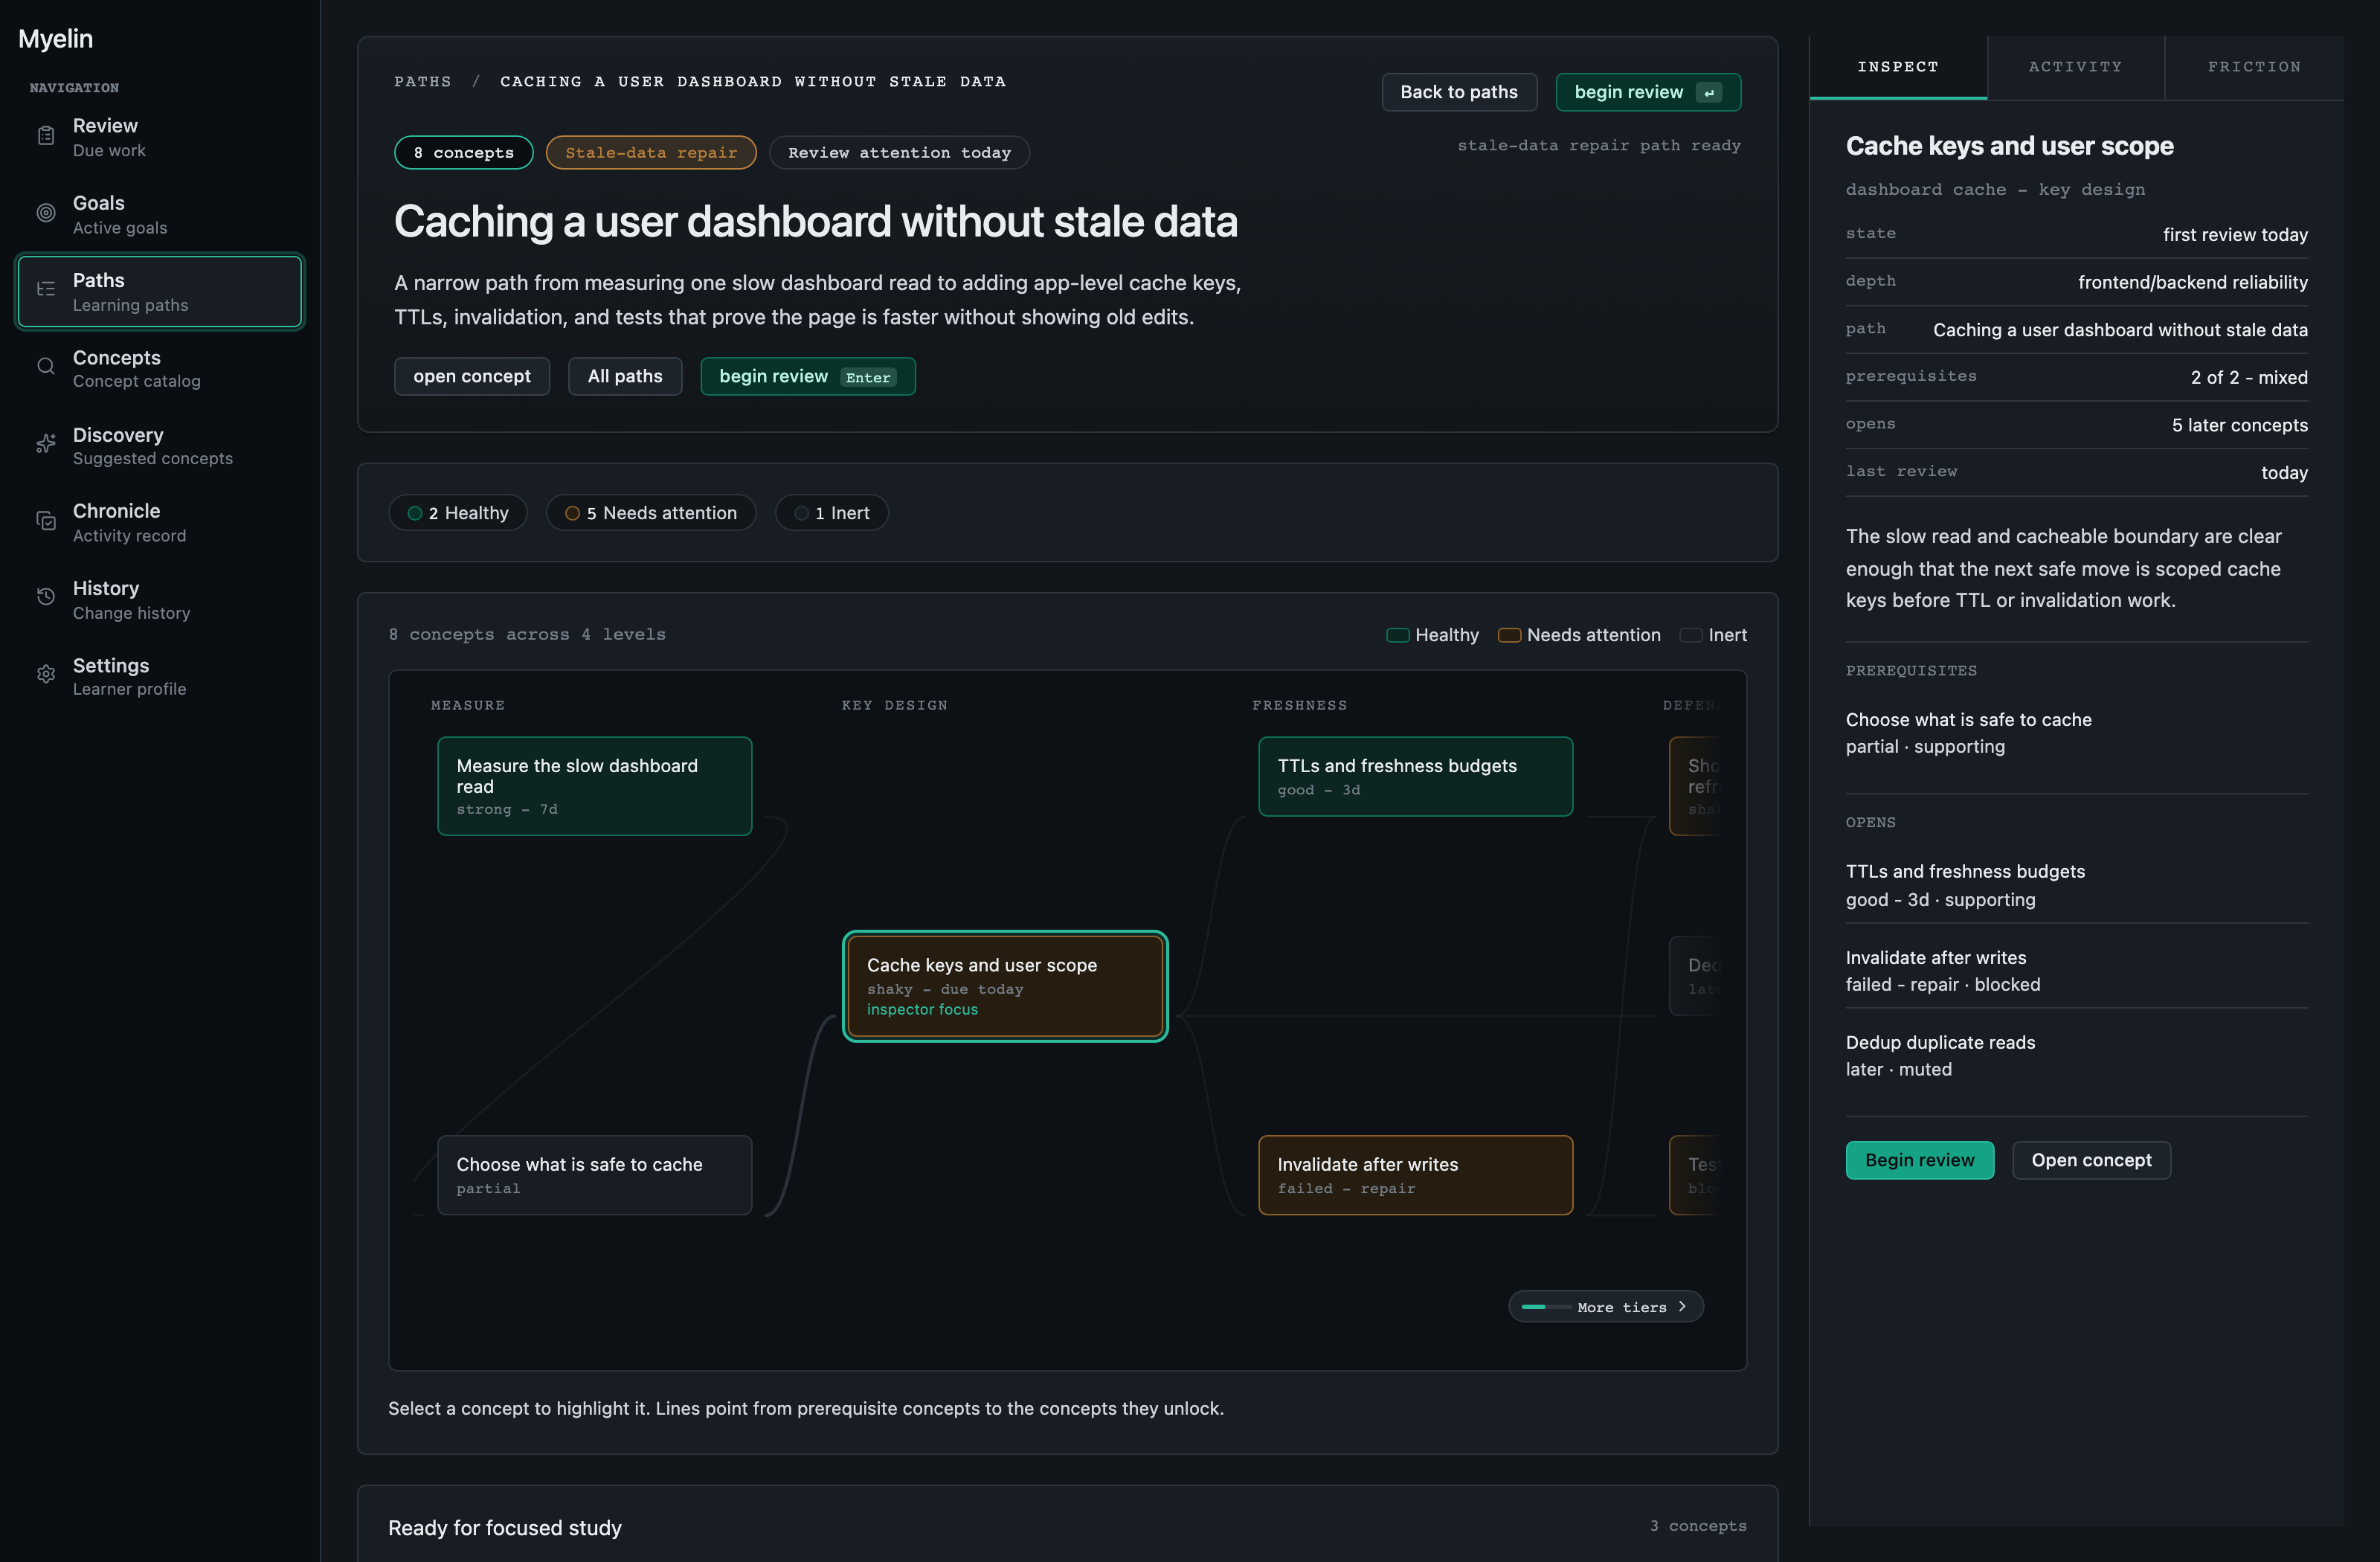Viewport: 2380px width, 1562px height.
Task: Click the Review attention today pill
Action: (899, 152)
